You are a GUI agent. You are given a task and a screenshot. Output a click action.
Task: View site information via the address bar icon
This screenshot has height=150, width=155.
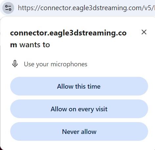[x=8, y=8]
